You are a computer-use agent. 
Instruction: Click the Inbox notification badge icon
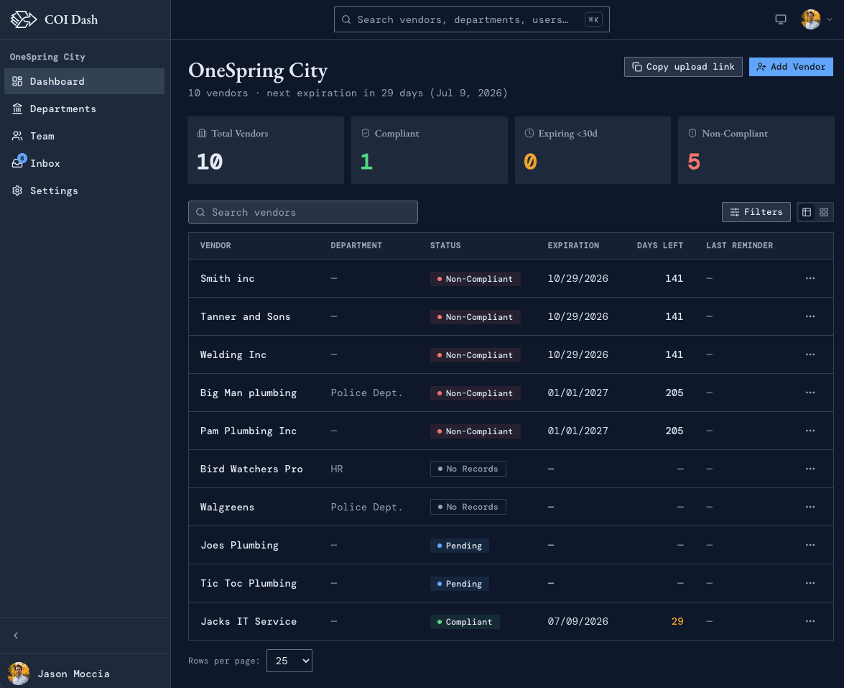coord(22,158)
